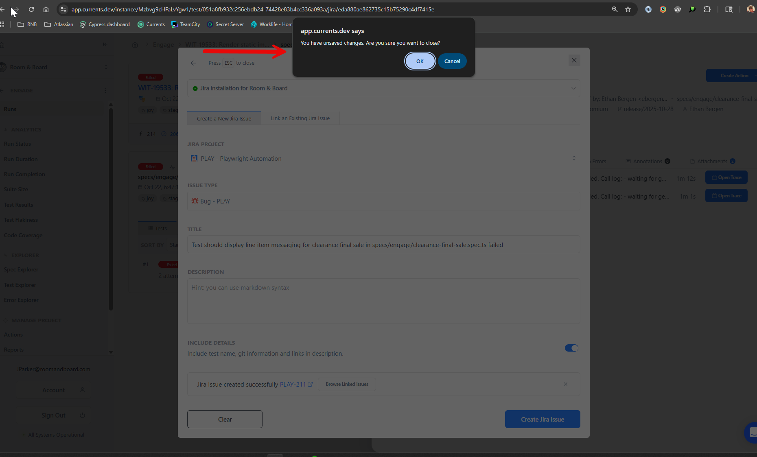The image size is (757, 457).
Task: Click the forward navigation arrow in browser
Action: (17, 9)
